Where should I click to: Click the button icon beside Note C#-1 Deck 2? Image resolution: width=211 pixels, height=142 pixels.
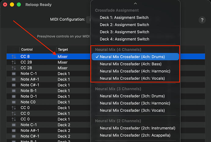13,136
